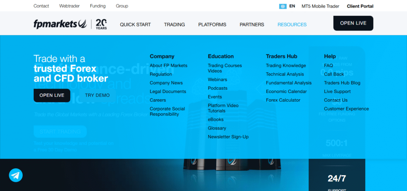Click the Company column heading
The image size is (407, 191).
(162, 56)
